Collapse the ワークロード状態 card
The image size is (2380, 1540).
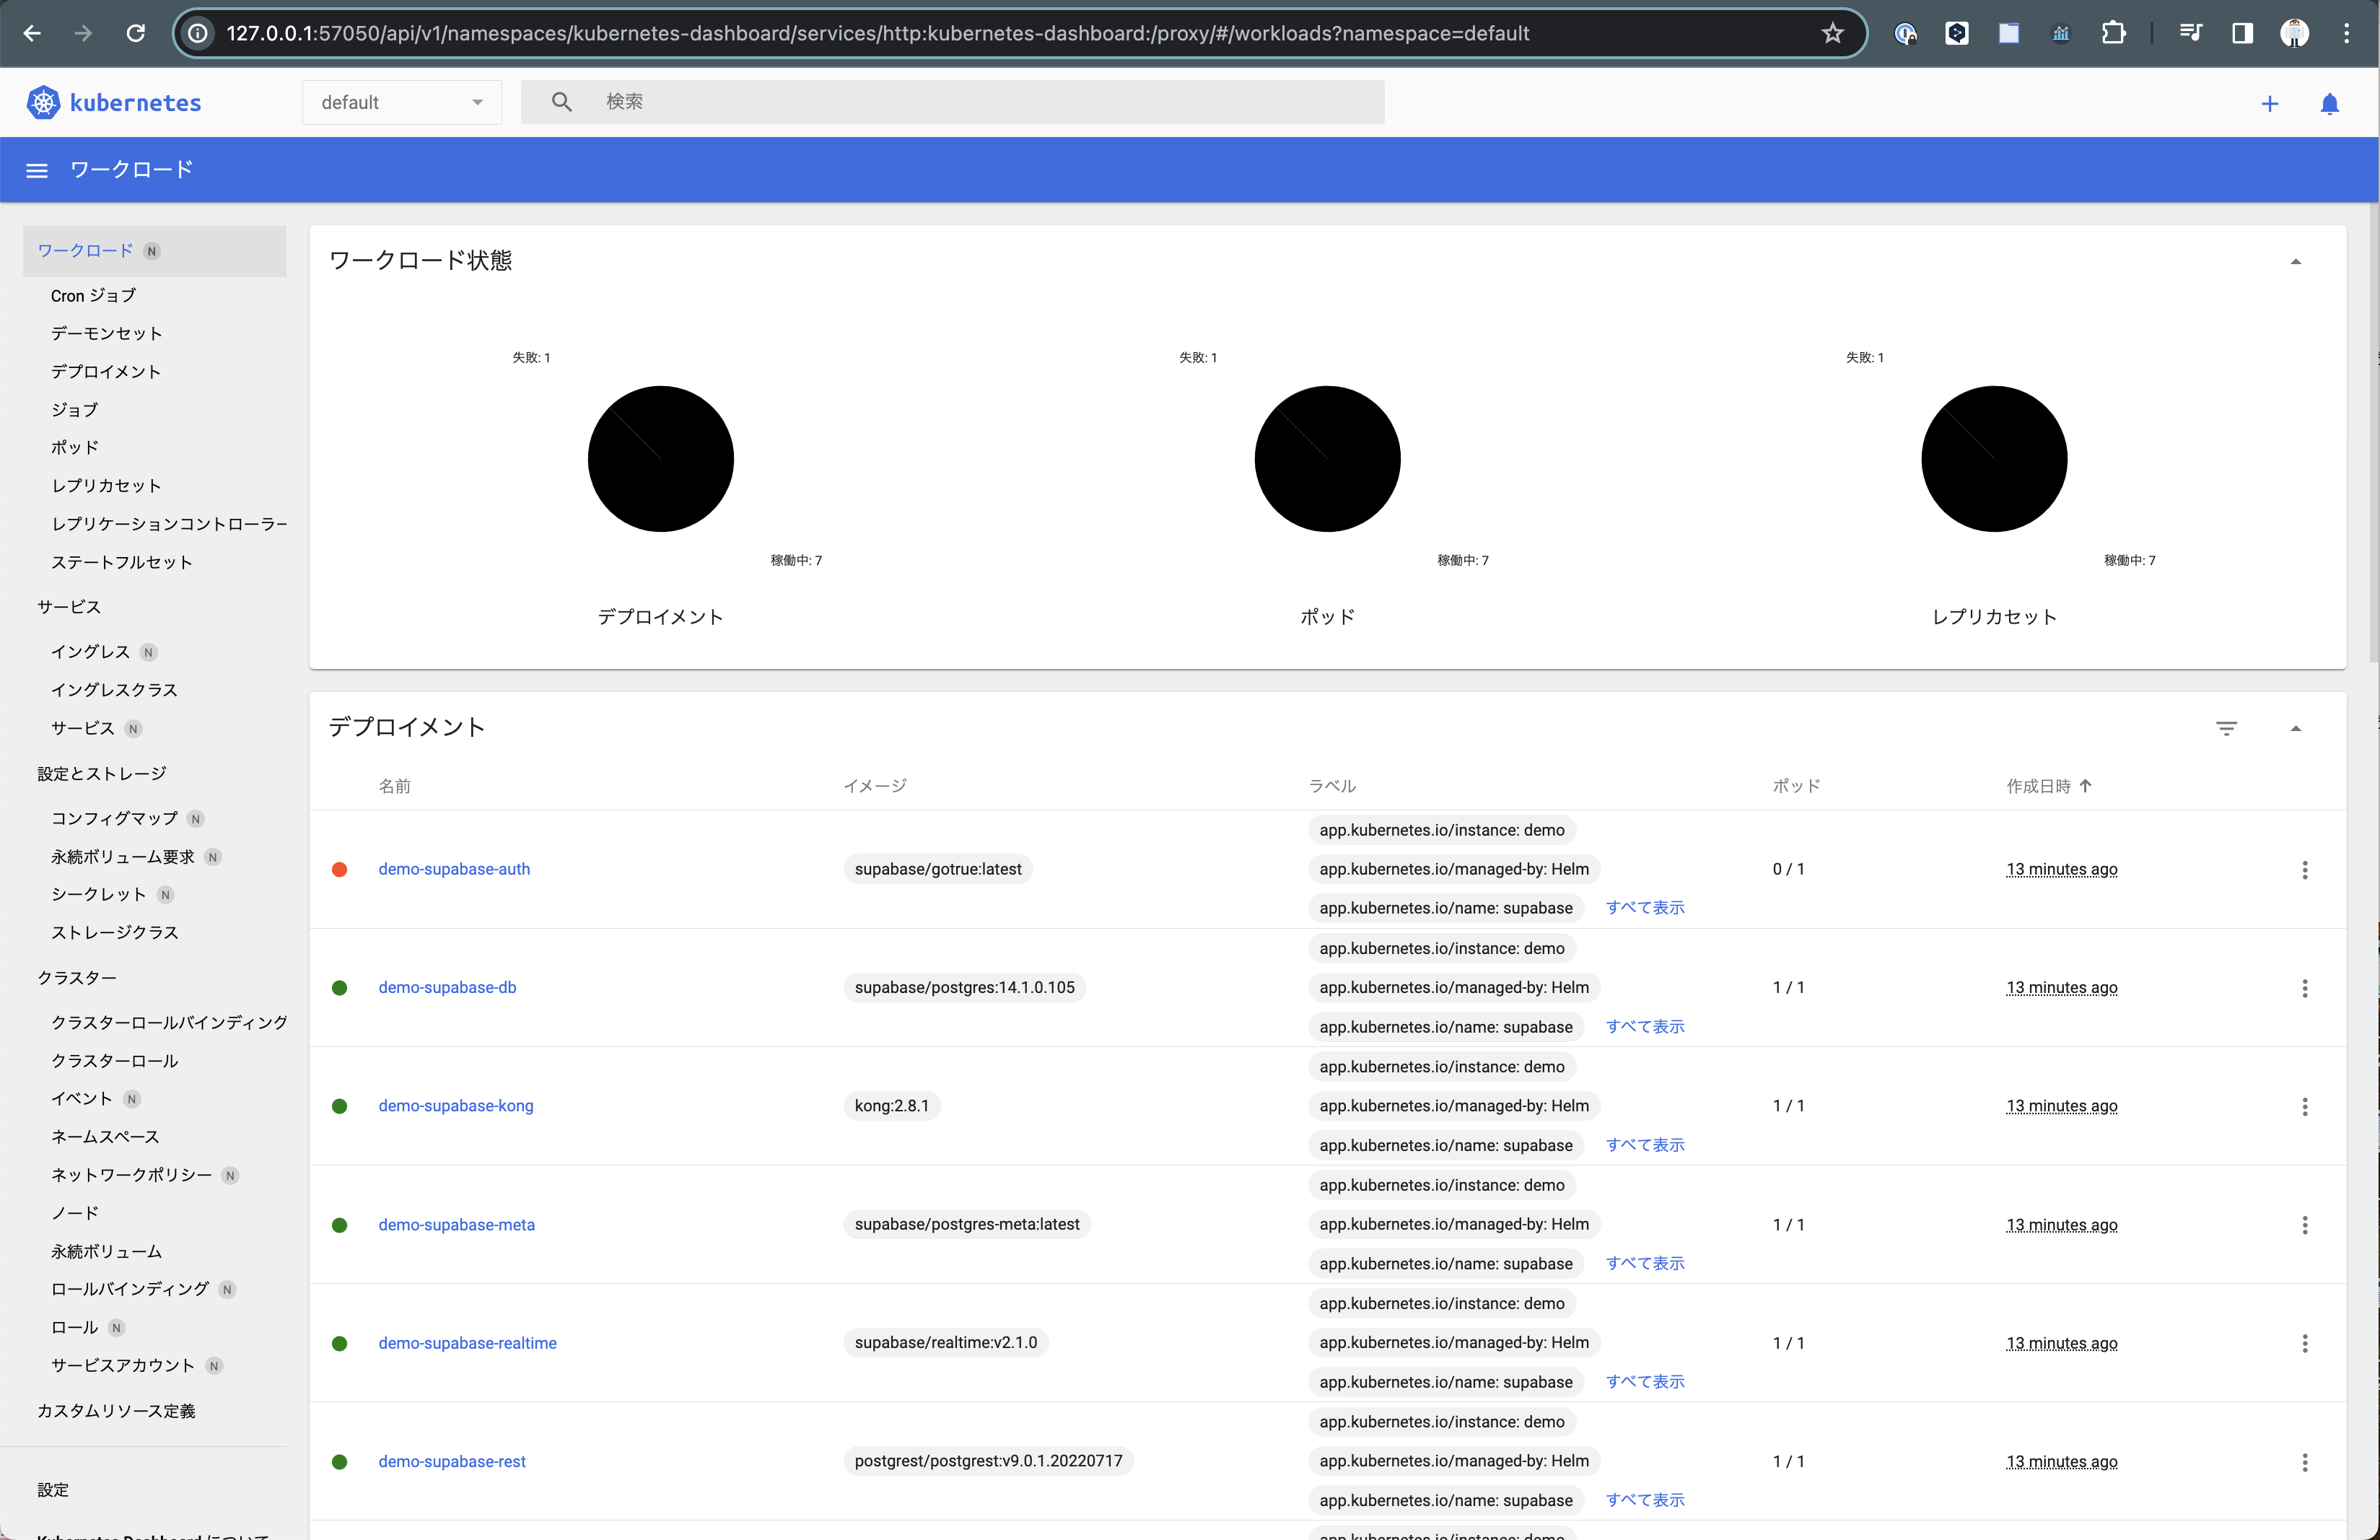(2295, 262)
